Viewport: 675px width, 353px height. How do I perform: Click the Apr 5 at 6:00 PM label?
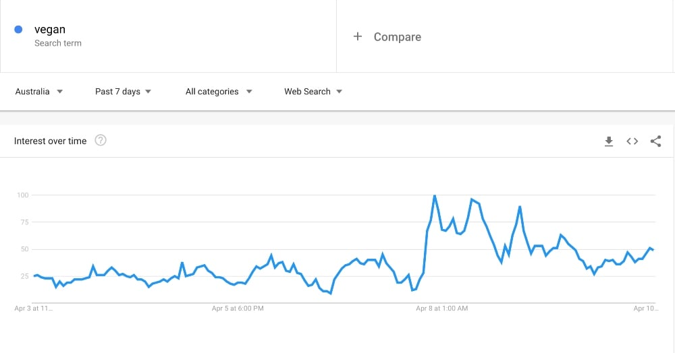[x=238, y=309]
